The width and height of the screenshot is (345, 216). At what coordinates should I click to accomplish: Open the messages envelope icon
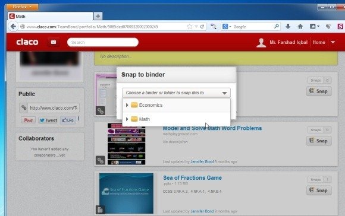point(54,42)
